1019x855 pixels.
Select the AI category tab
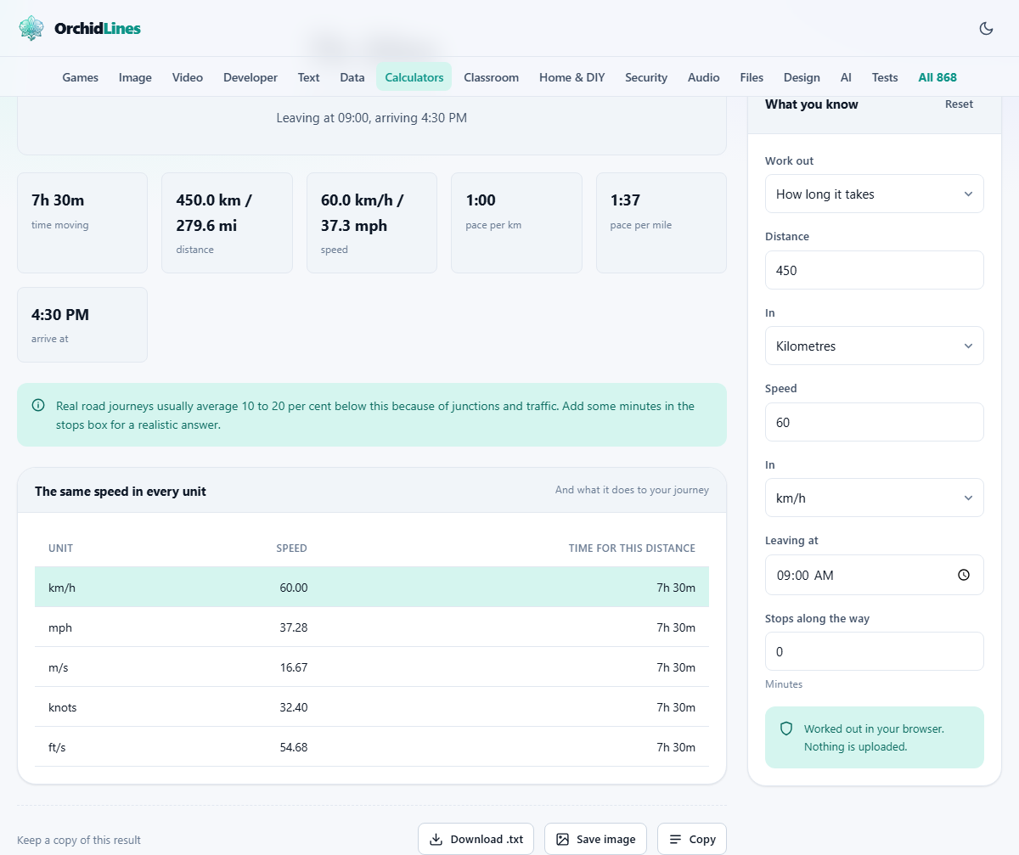tap(846, 77)
